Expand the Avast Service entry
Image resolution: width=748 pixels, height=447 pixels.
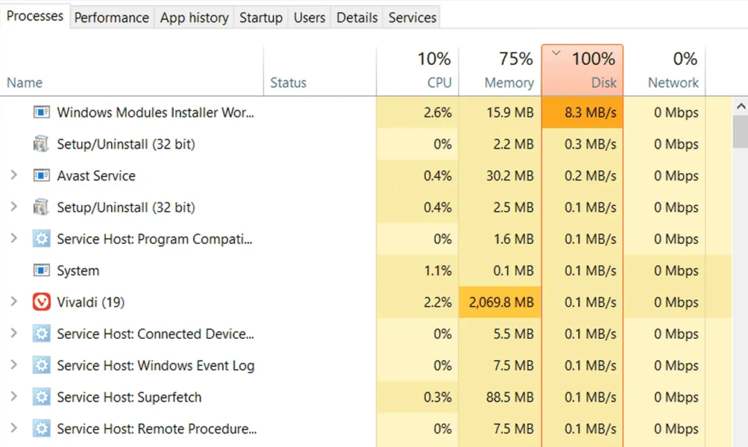pos(13,176)
